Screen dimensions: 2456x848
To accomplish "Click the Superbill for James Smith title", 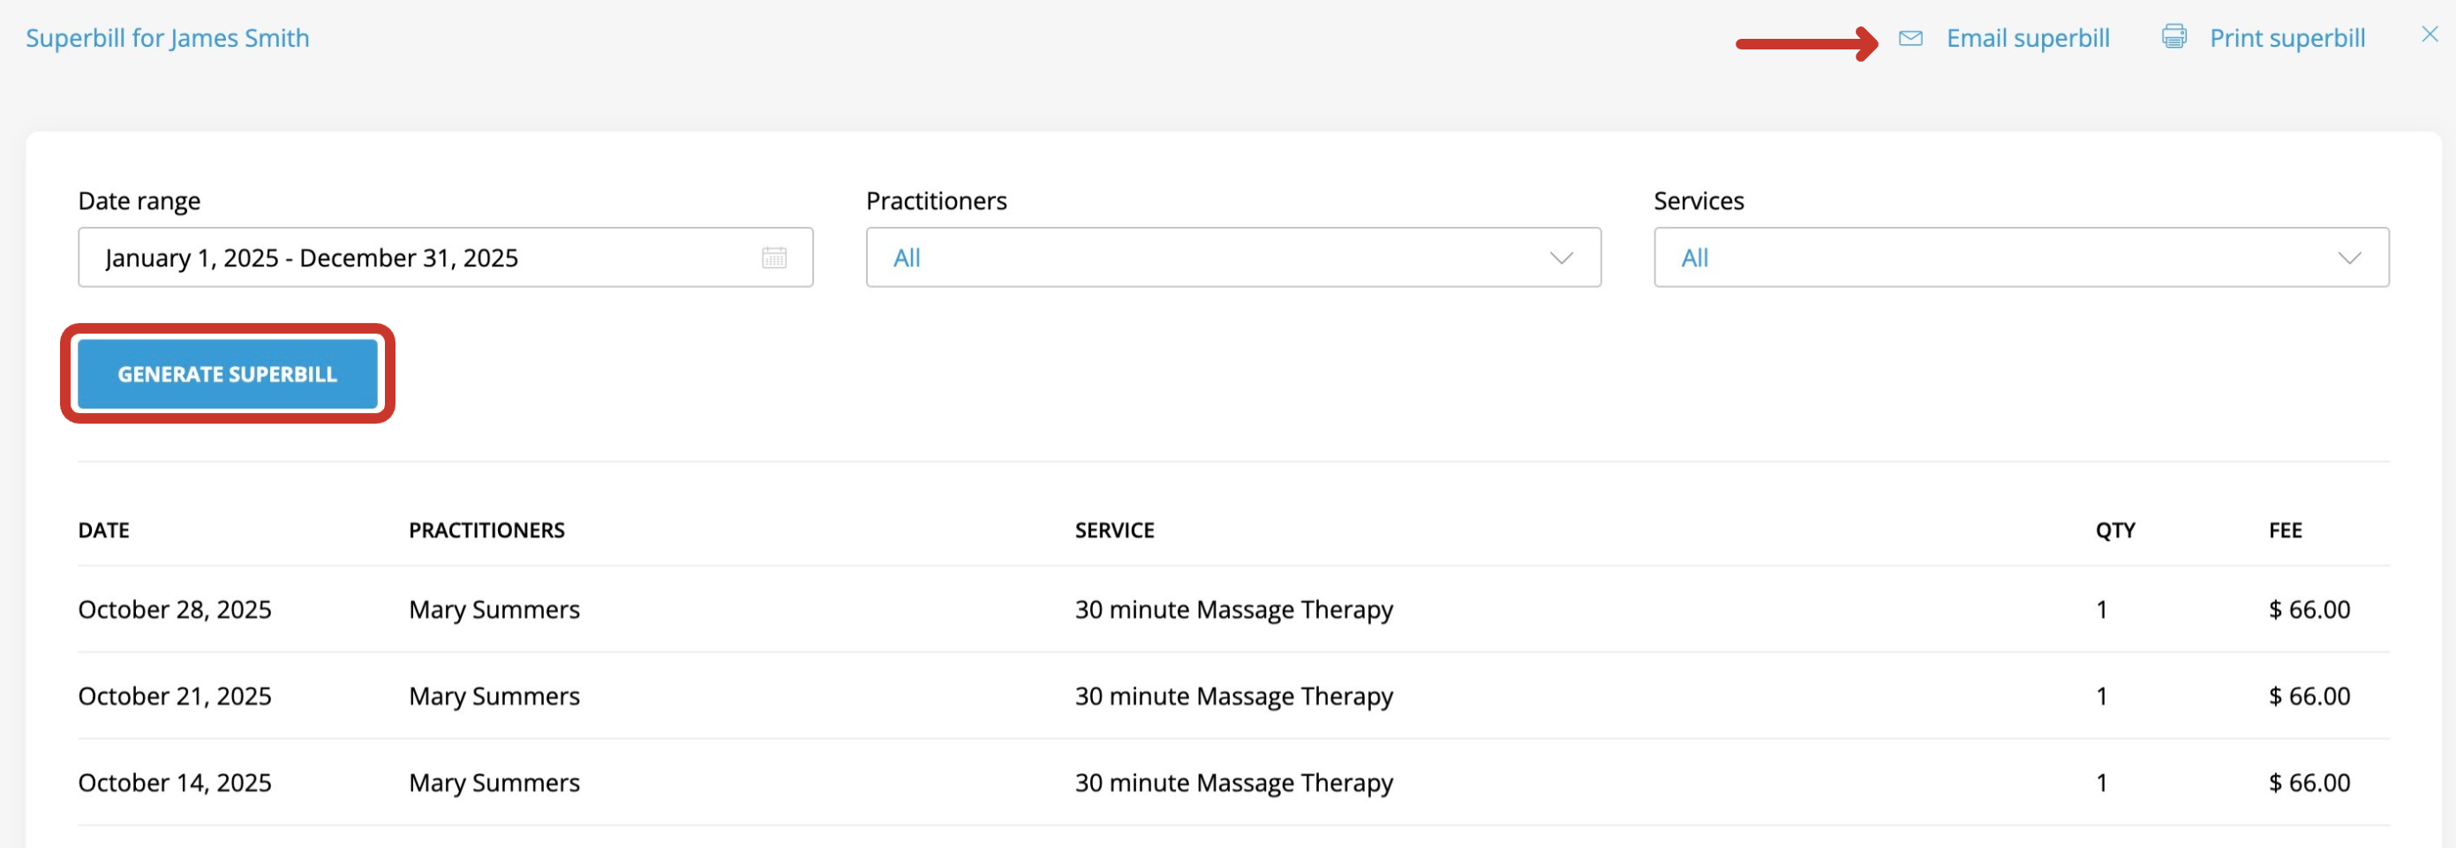I will pyautogui.click(x=168, y=38).
